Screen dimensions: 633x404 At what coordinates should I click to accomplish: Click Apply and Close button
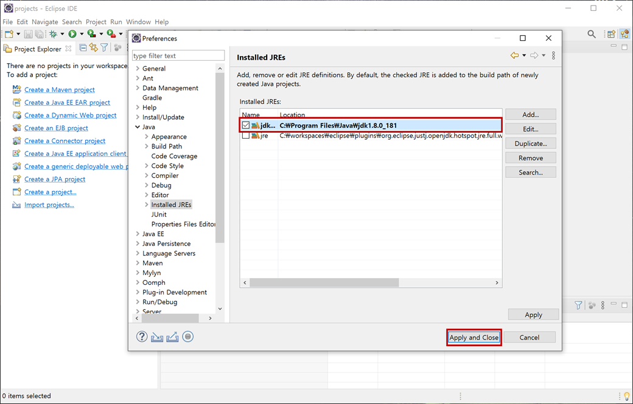[474, 338]
